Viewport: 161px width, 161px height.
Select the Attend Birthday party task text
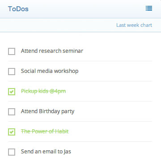pos(47,111)
